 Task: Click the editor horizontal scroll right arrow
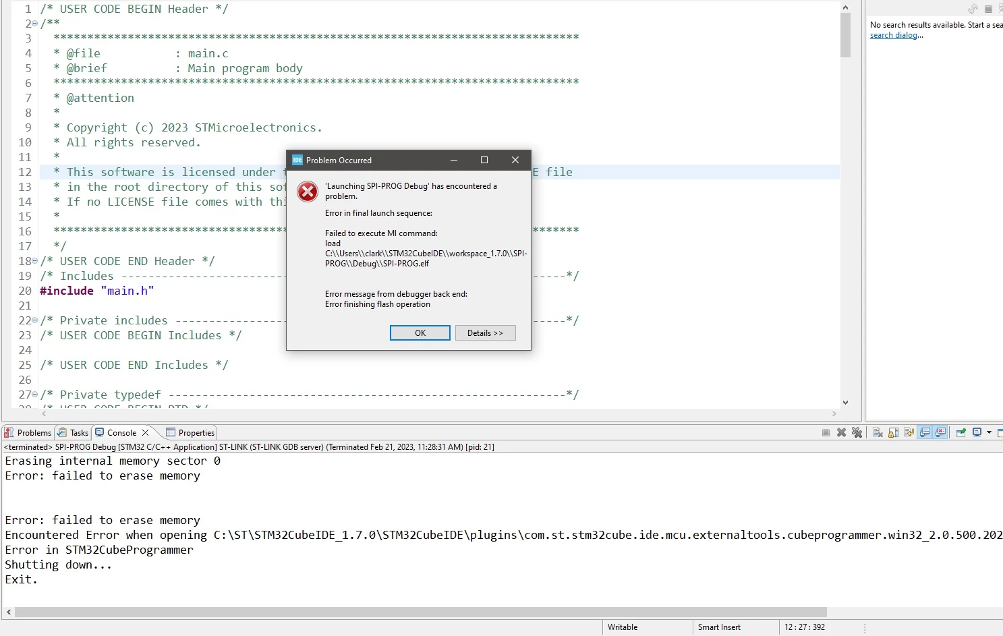(834, 413)
